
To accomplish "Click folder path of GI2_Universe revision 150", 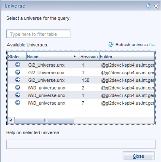I will pyautogui.click(x=127, y=80).
